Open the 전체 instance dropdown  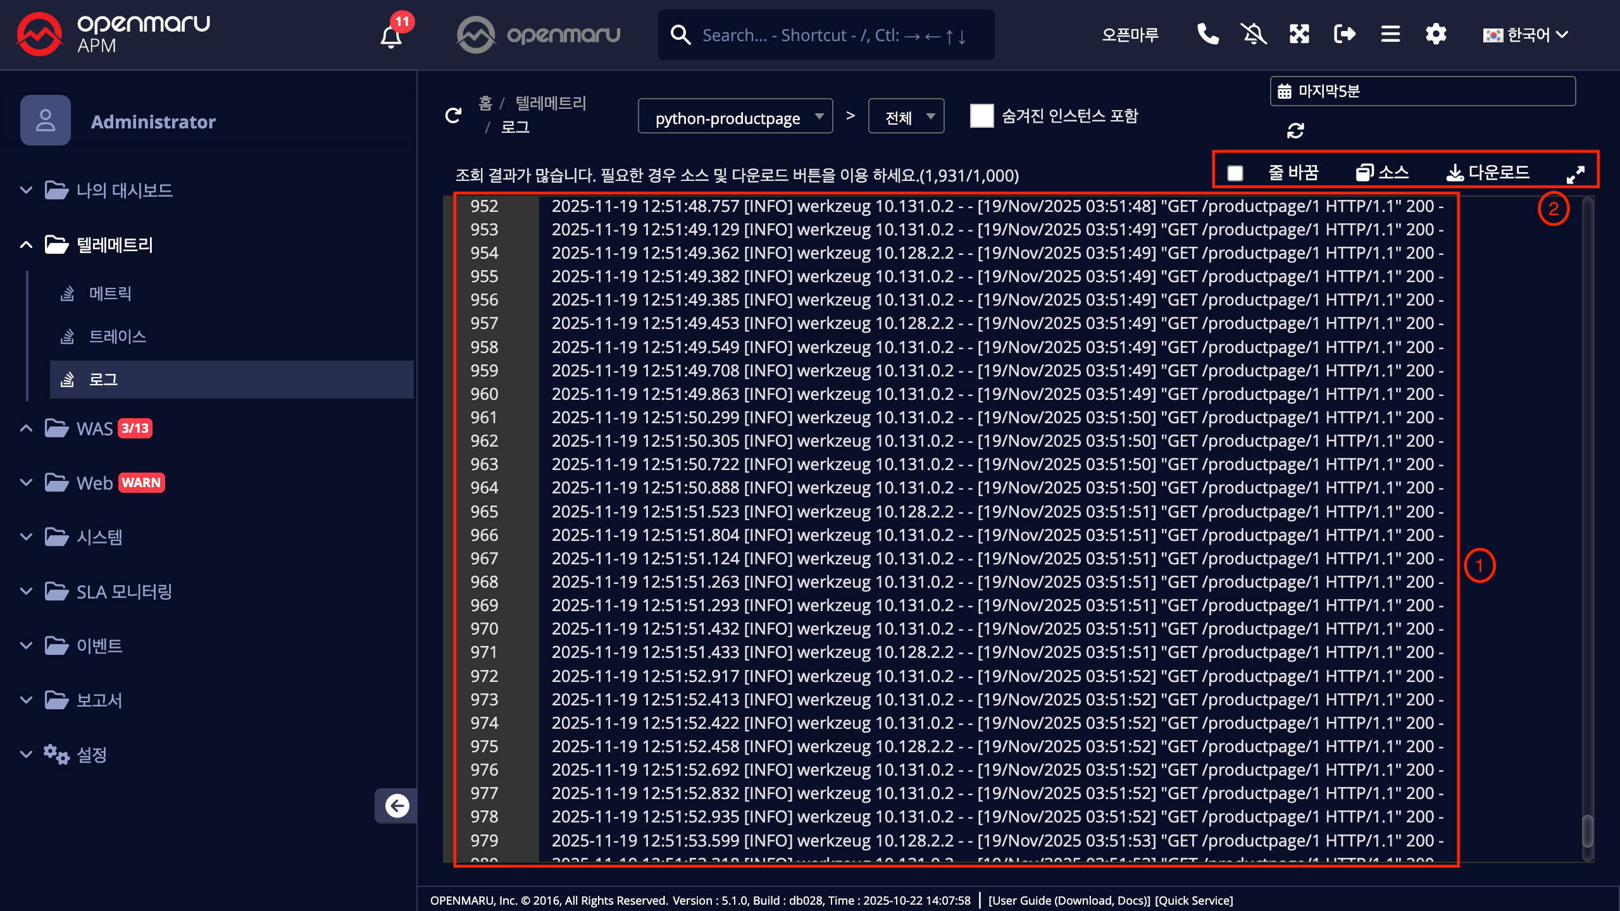point(906,117)
